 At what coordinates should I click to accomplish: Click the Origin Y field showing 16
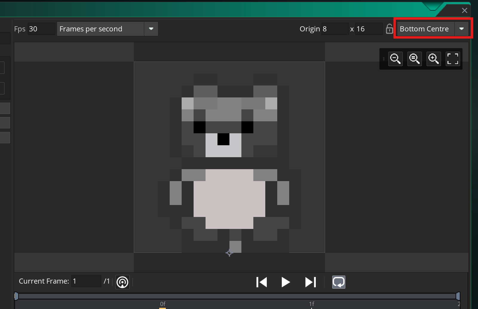coord(368,29)
